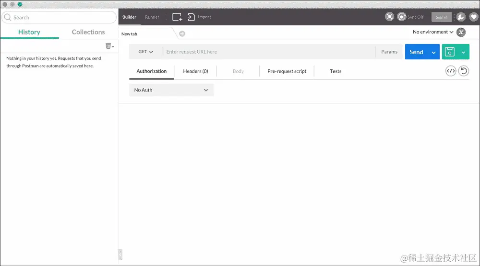Select the Builder tab
Image resolution: width=480 pixels, height=266 pixels.
(x=129, y=17)
